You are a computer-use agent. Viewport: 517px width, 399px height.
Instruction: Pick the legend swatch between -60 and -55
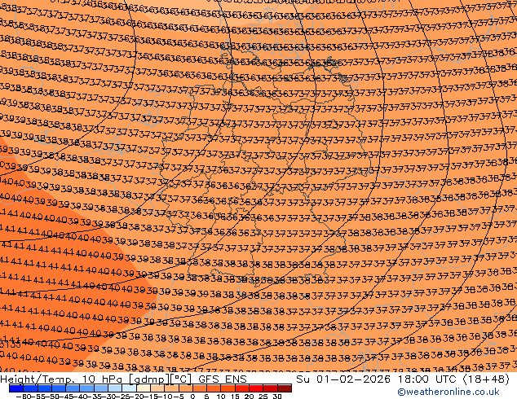(x=30, y=388)
